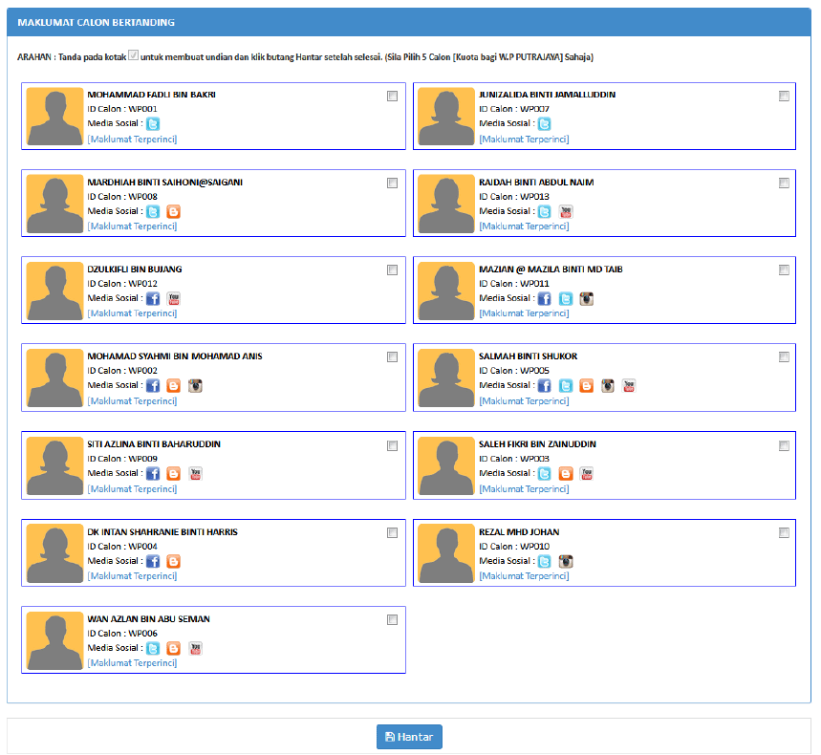Open Mazian @ Mazila's Instagram icon

pyautogui.click(x=587, y=298)
